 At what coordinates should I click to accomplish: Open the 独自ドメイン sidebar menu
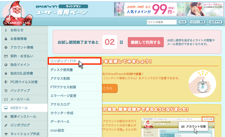tap(24, 65)
